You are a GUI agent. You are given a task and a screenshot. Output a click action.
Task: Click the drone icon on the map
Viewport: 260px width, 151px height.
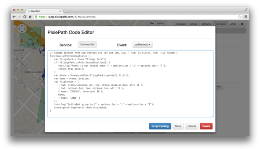[x=33, y=44]
